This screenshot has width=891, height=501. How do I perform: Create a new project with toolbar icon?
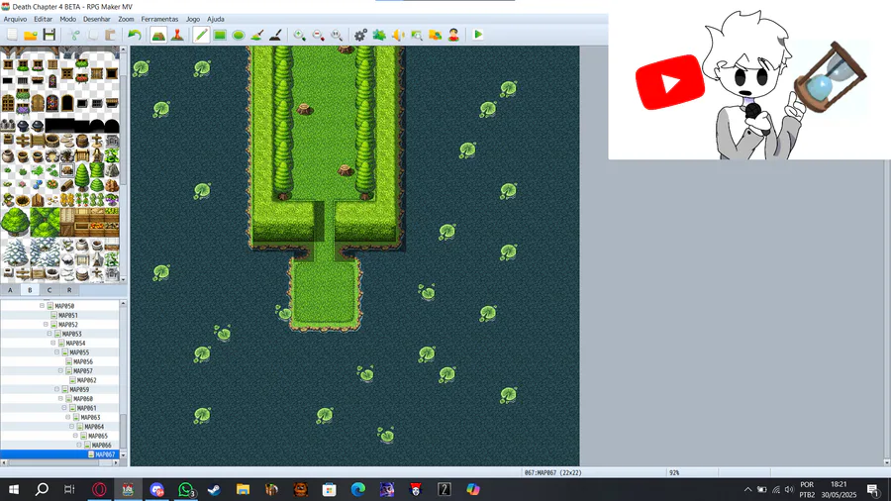(12, 35)
